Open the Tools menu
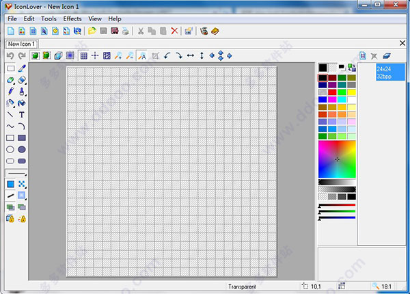Viewport: 410px width, 294px height. [49, 19]
